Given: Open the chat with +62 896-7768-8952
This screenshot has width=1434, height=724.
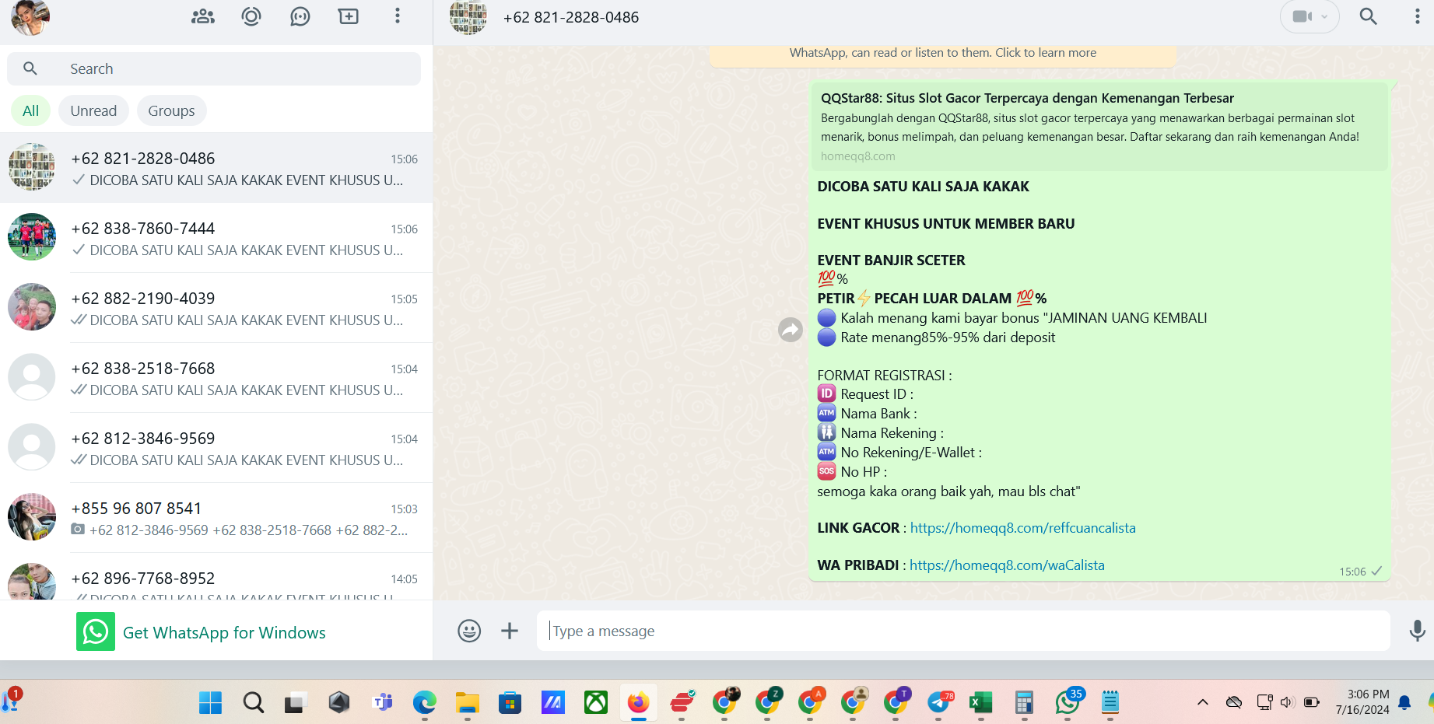Looking at the screenshot, I should tap(216, 576).
